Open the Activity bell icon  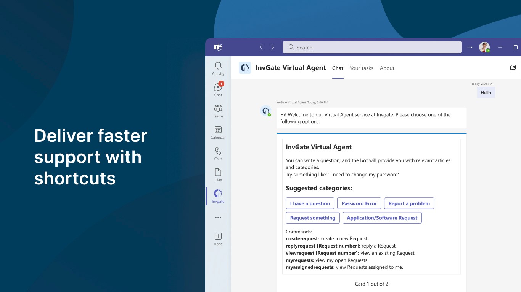pyautogui.click(x=218, y=66)
